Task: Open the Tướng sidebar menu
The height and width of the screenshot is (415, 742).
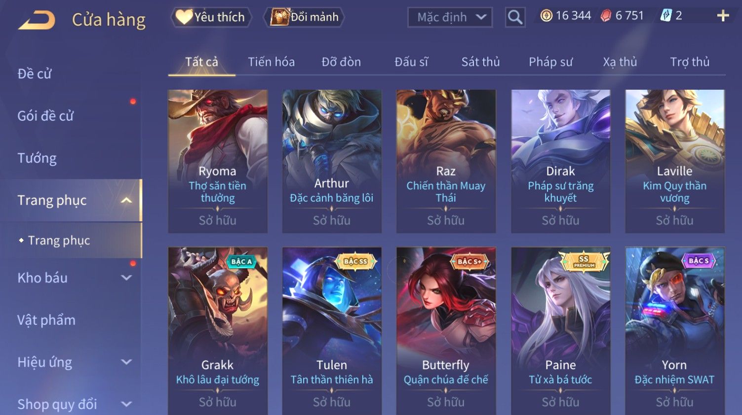Action: [x=37, y=158]
